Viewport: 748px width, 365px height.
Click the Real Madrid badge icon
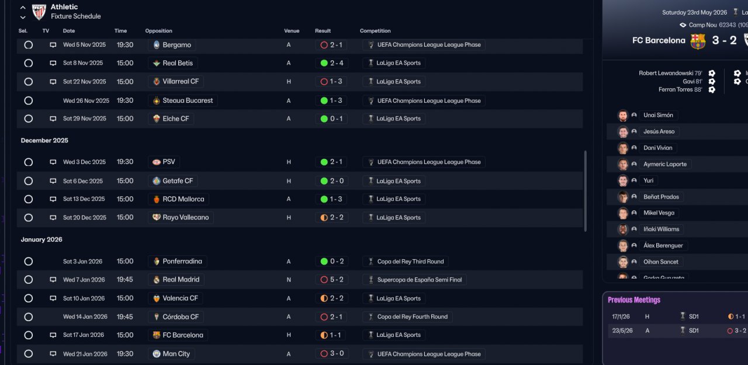(156, 280)
